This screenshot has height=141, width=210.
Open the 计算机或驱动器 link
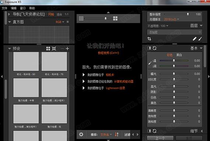pos(124,81)
